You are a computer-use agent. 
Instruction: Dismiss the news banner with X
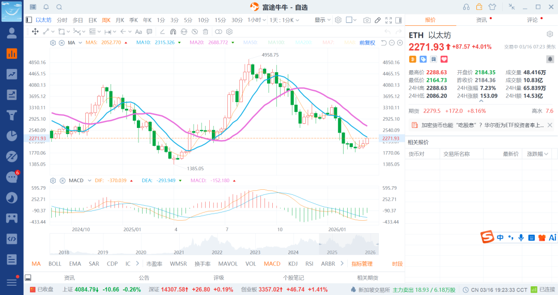pyautogui.click(x=550, y=125)
